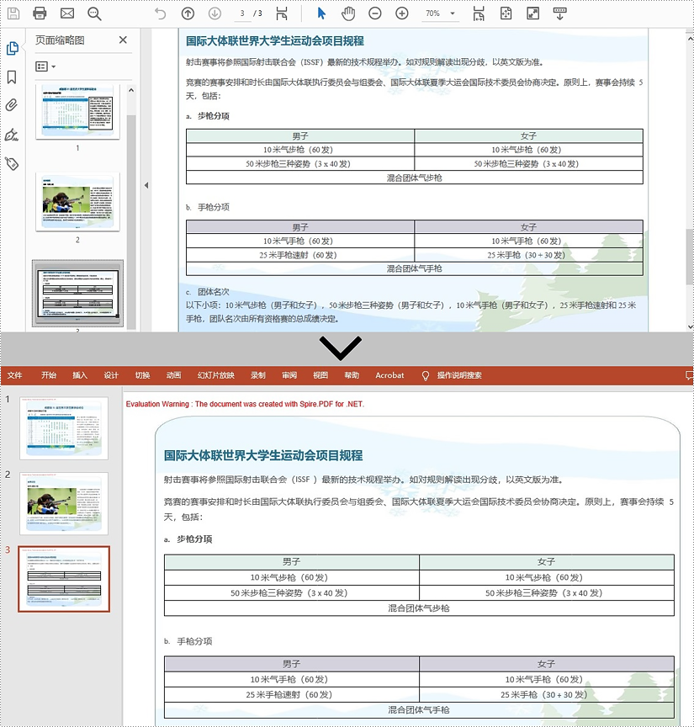
Task: Click the Print icon
Action: [40, 13]
